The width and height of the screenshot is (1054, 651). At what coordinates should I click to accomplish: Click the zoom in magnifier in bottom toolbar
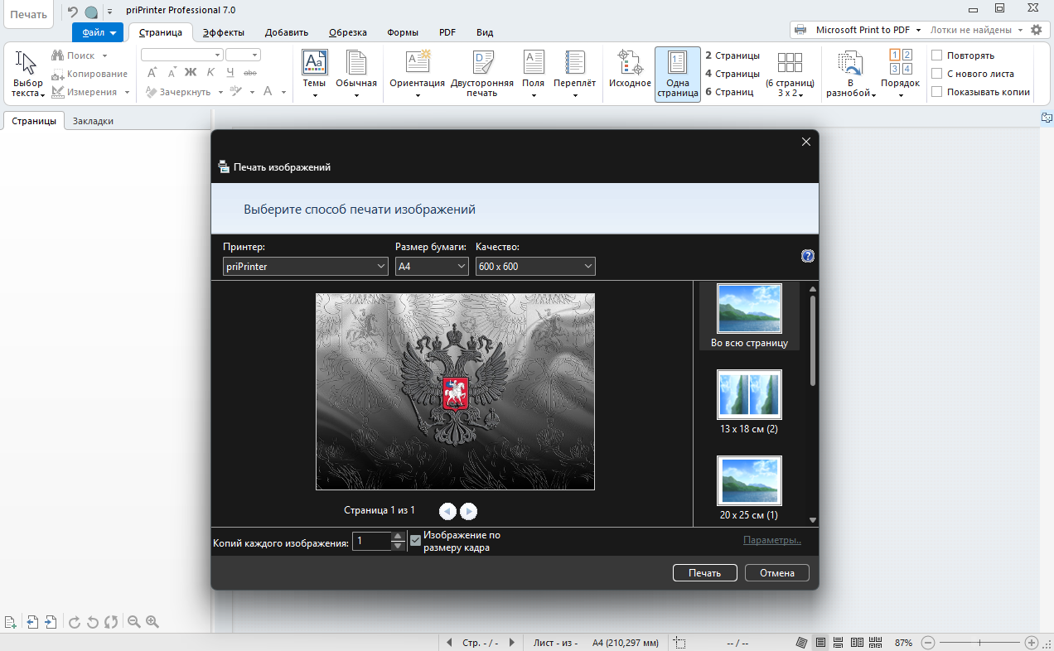[x=152, y=622]
